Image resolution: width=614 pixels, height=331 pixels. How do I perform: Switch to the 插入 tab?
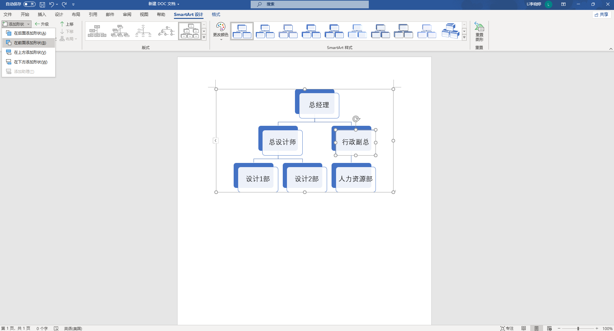pos(42,14)
